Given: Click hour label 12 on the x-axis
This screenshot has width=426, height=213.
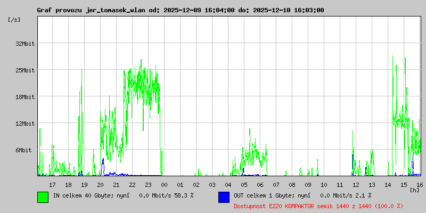Looking at the screenshot, I should coord(356,185).
